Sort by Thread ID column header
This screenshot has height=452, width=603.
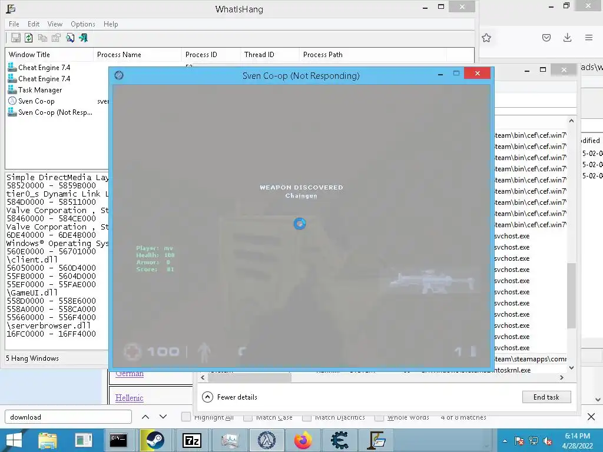point(270,55)
